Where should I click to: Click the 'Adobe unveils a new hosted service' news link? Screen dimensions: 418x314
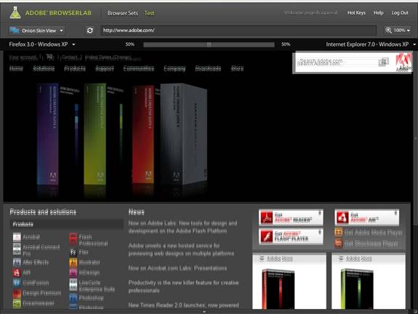181,249
